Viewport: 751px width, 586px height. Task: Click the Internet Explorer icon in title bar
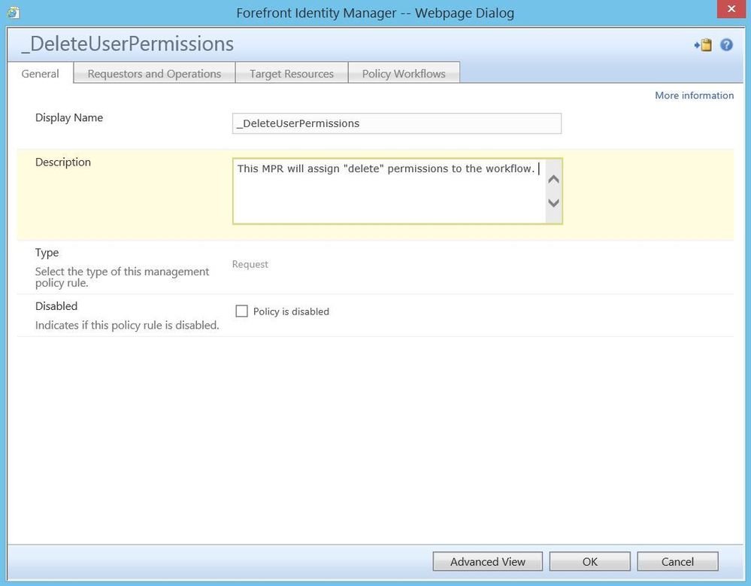click(13, 13)
